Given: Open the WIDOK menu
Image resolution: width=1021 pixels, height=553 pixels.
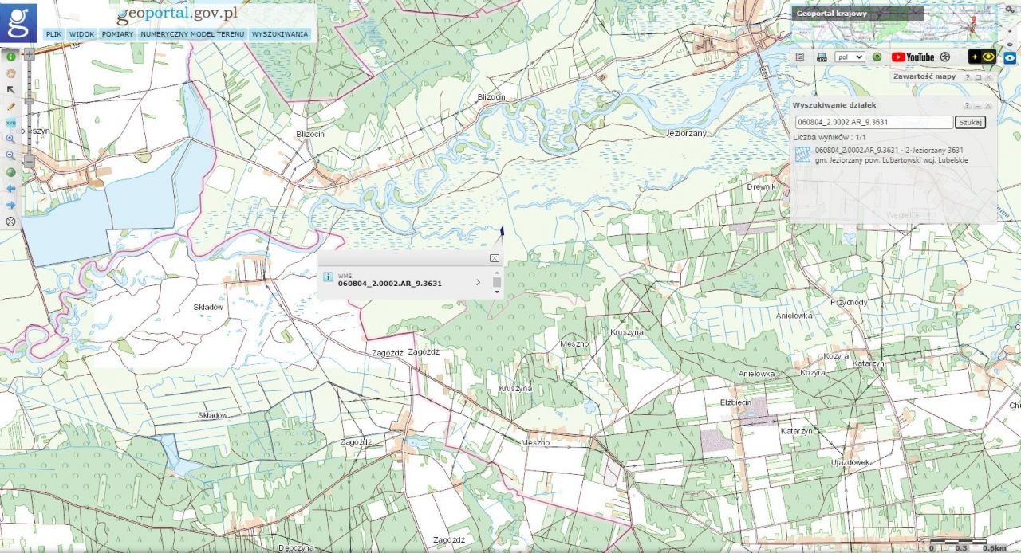Looking at the screenshot, I should (x=81, y=34).
